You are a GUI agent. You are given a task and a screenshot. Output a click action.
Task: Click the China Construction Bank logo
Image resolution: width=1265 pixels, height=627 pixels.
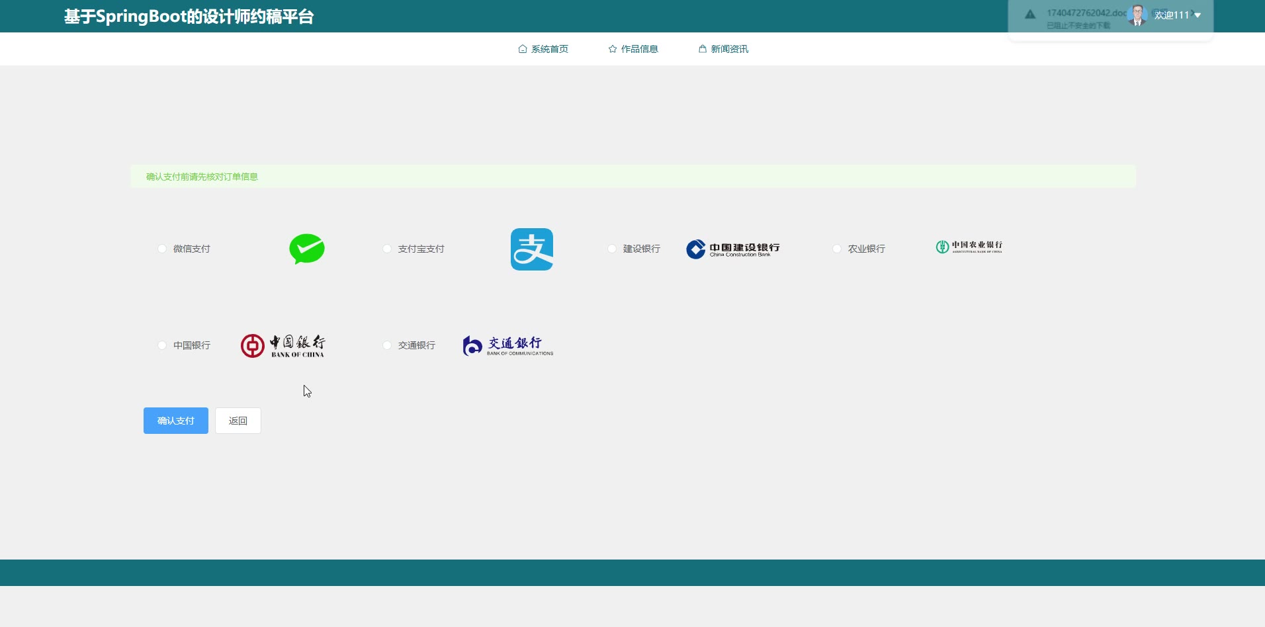coord(733,249)
